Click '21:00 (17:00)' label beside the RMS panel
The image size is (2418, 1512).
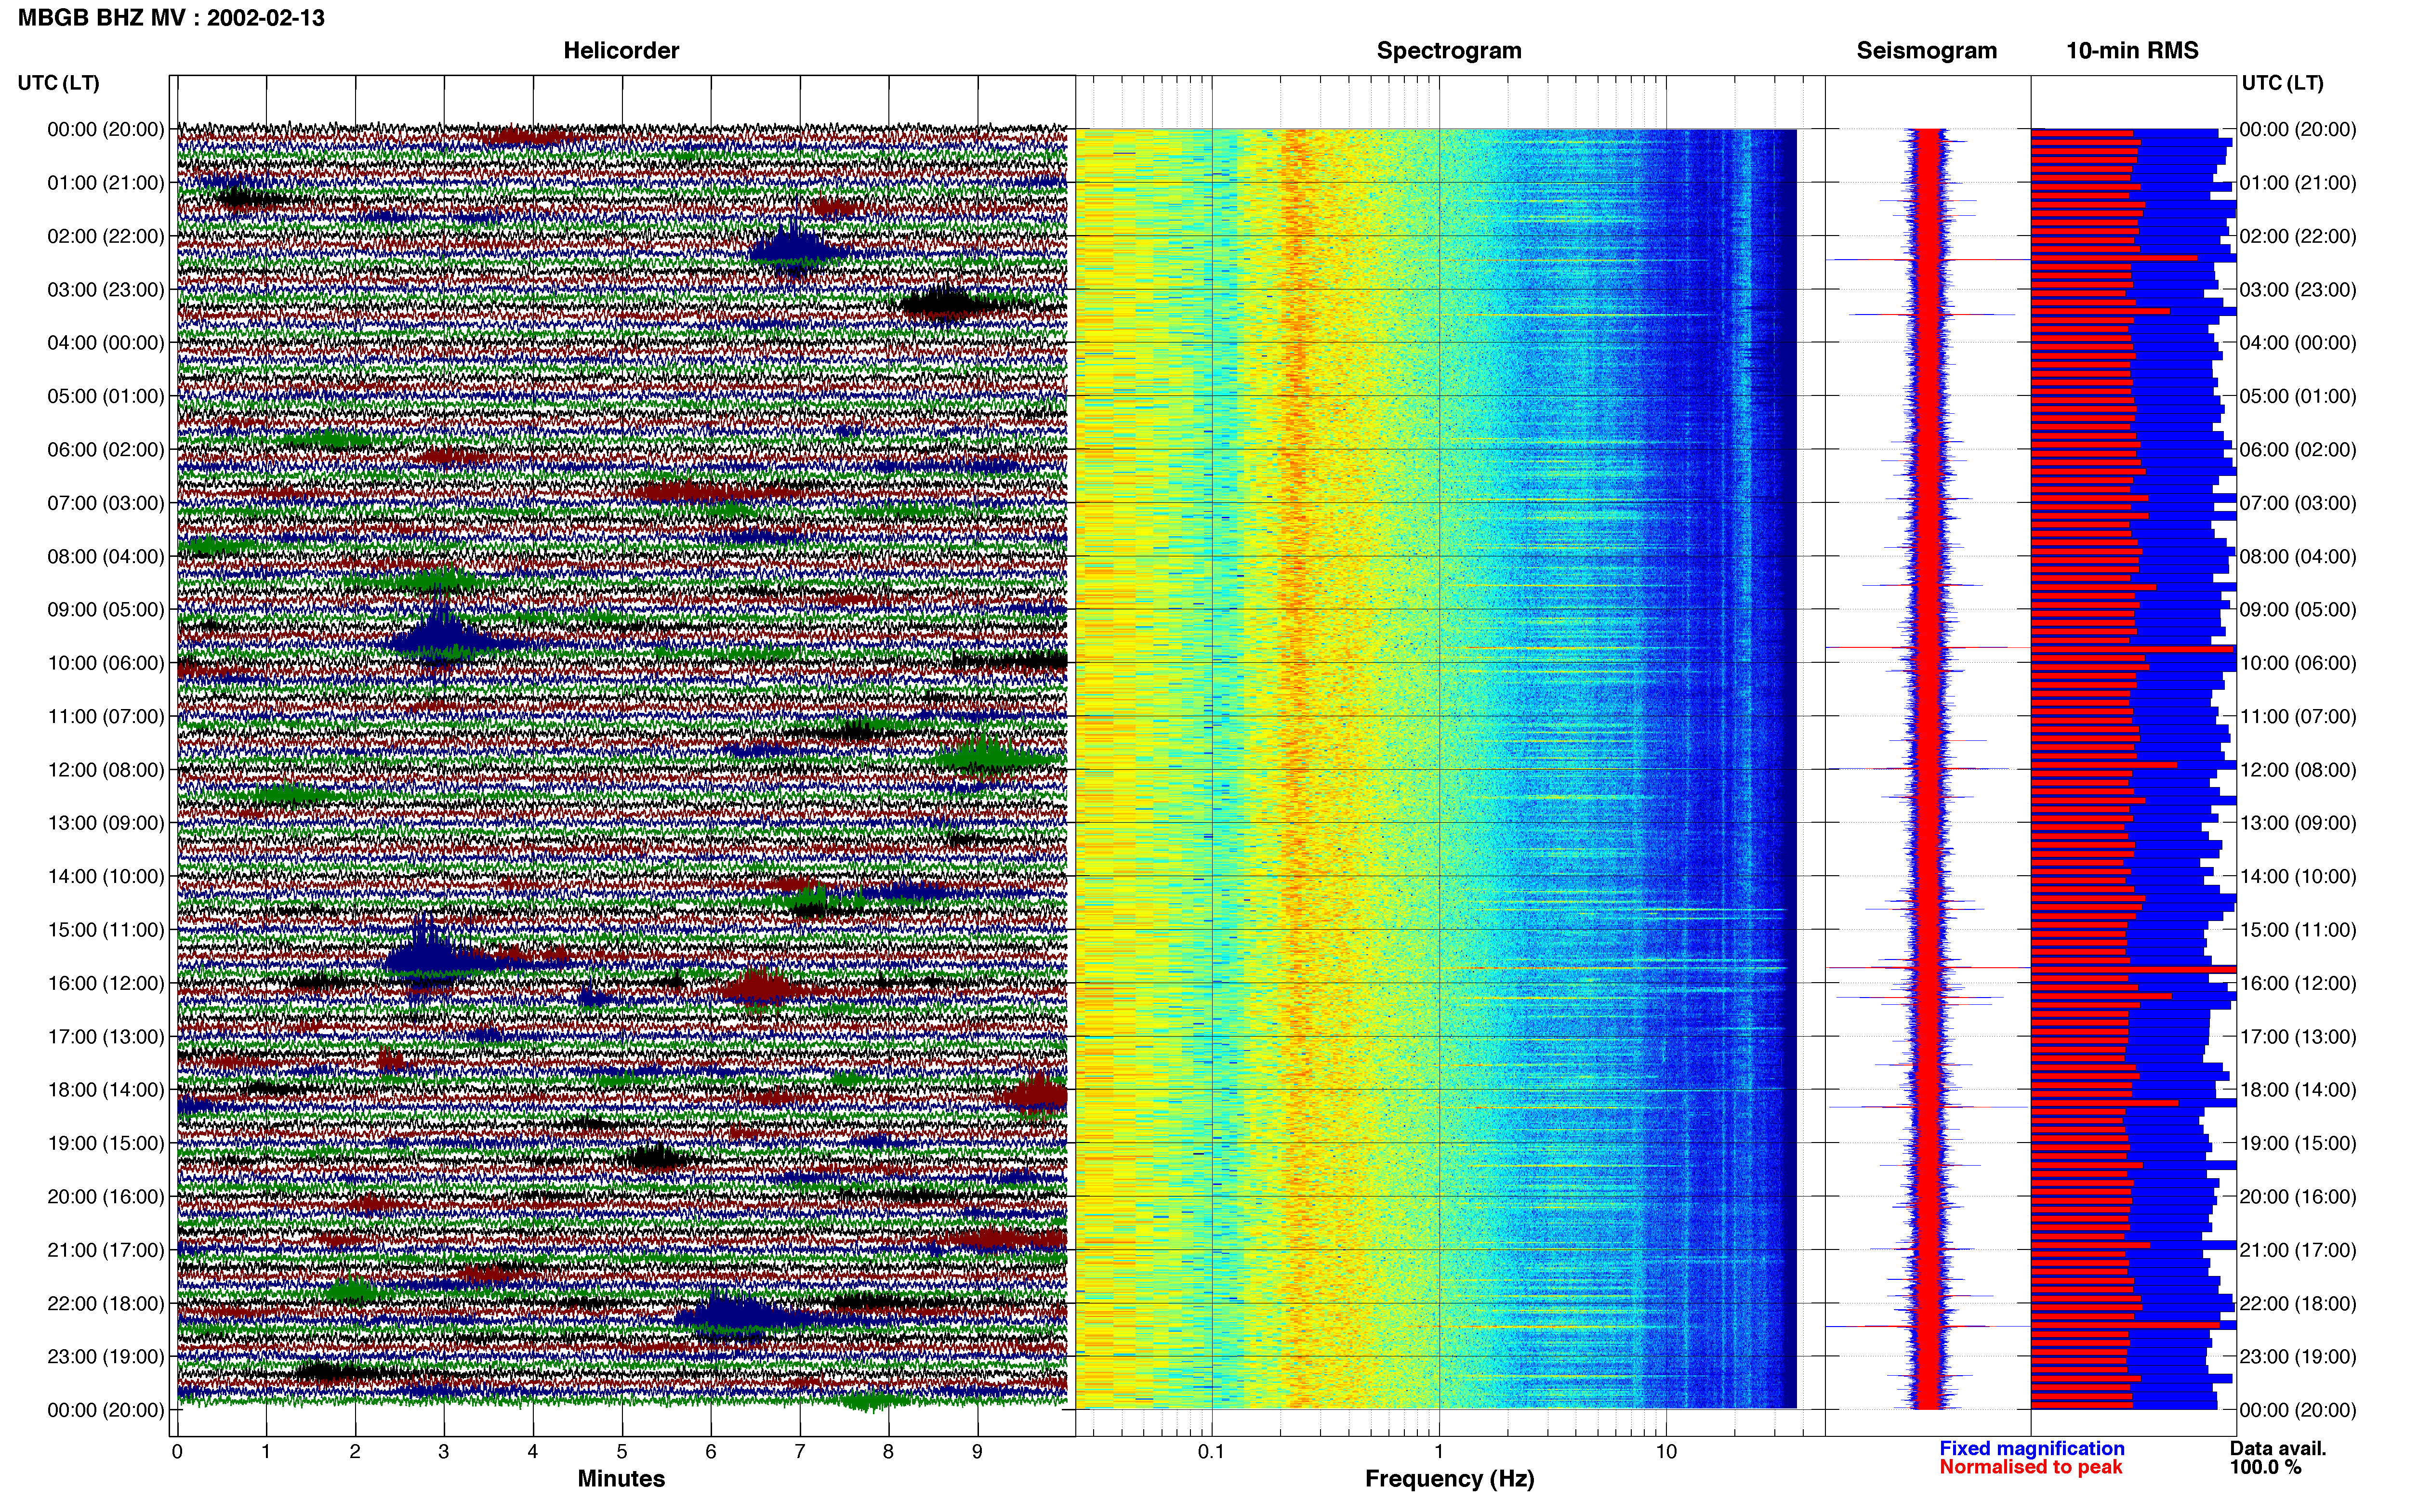[2298, 1250]
